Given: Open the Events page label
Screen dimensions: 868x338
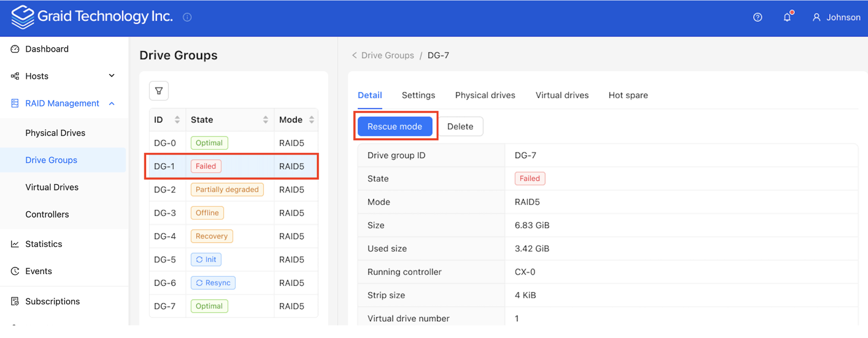Looking at the screenshot, I should pyautogui.click(x=38, y=271).
